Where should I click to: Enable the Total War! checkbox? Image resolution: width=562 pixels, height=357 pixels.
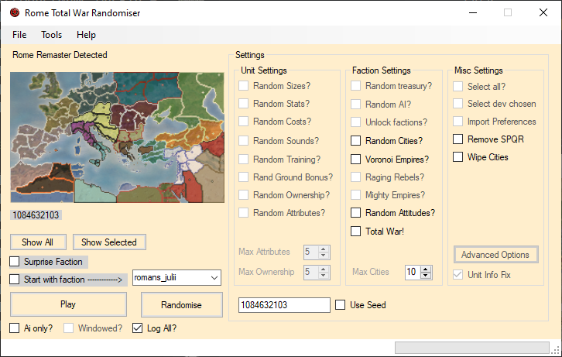(x=355, y=232)
